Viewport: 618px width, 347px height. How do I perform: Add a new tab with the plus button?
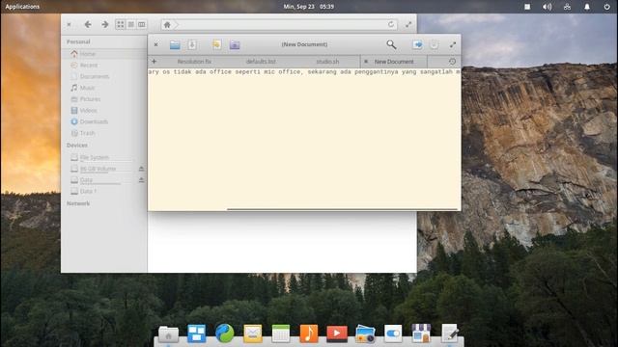(154, 62)
